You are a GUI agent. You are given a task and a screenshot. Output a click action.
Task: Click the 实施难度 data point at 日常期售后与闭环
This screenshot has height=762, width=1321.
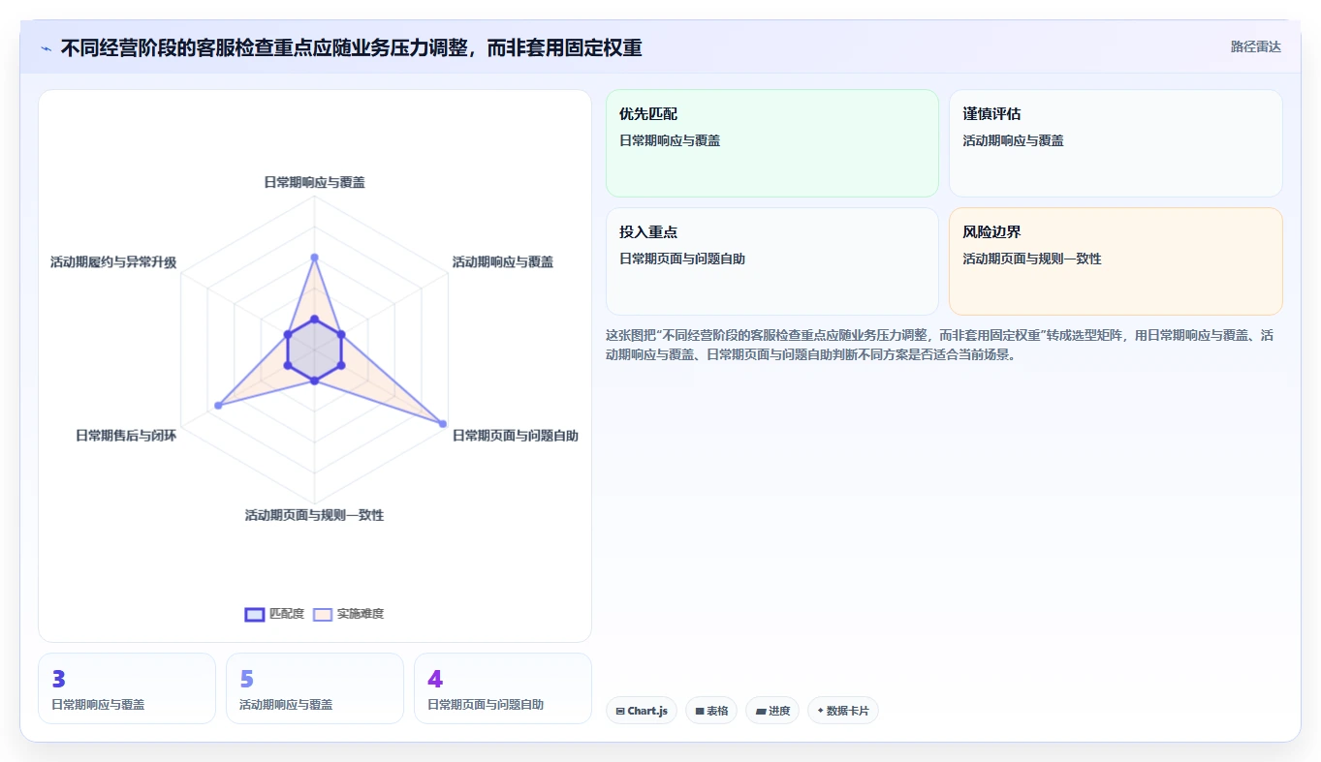point(218,406)
